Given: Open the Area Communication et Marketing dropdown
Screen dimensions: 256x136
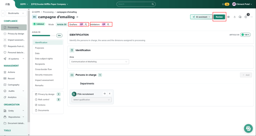Looking at the screenshot, I should (99, 62).
